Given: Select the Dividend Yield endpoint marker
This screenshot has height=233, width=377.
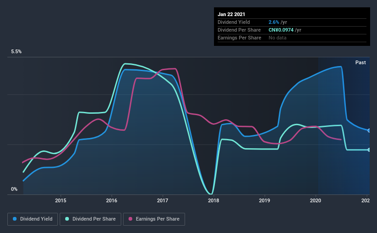Looking at the screenshot, I should pyautogui.click(x=369, y=131).
